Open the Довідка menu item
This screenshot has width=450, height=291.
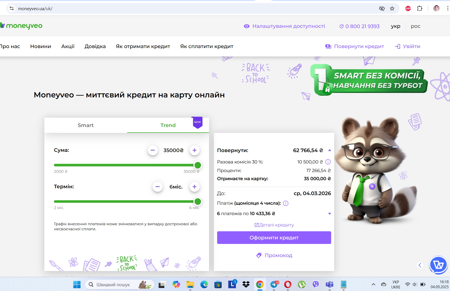pos(95,46)
